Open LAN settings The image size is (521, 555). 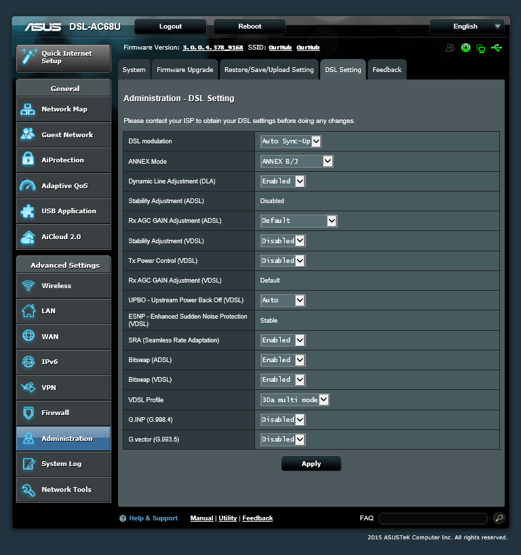coord(64,311)
